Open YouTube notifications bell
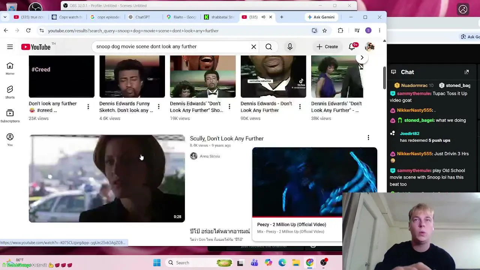Screen dimensions: 480x270 tap(352, 47)
